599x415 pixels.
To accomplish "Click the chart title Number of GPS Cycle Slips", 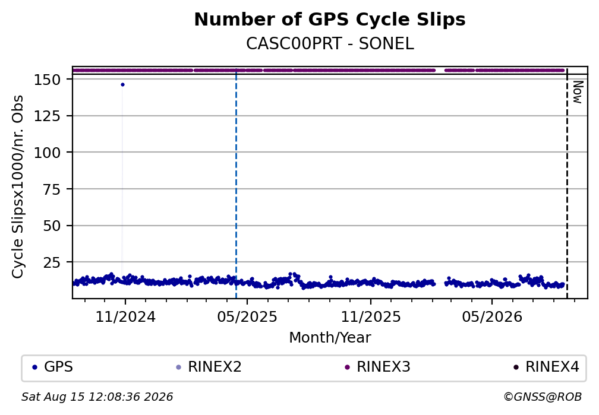I will (330, 20).
